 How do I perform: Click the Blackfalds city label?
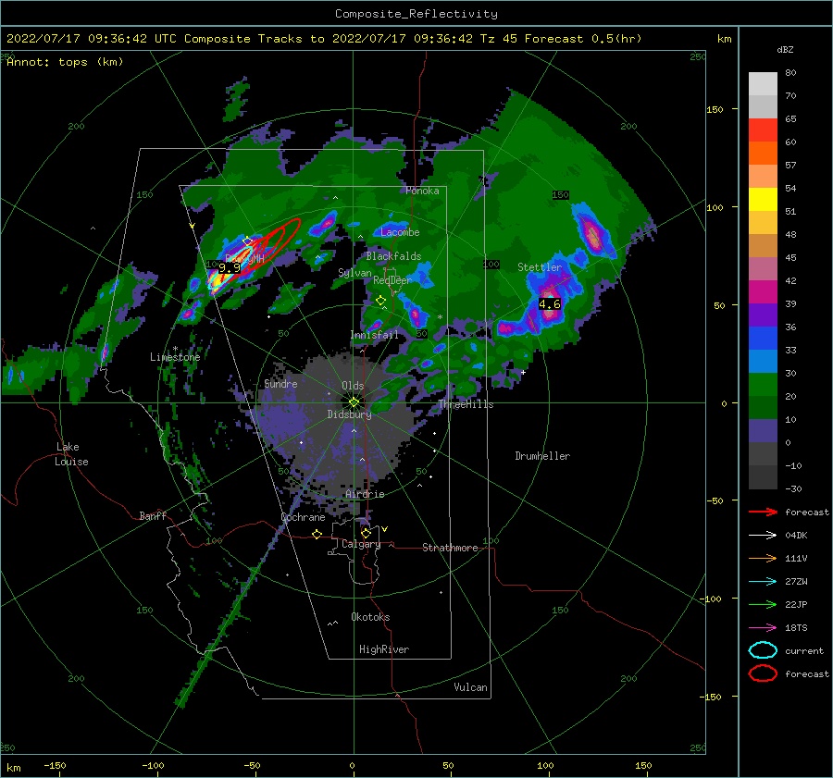click(393, 256)
